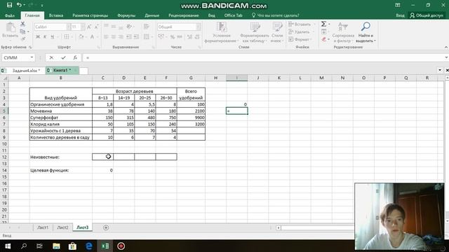Open the AutoSum dropdown arrow
Viewport: 449px width, 252px height.
pos(329,24)
